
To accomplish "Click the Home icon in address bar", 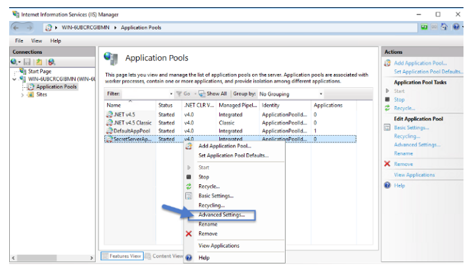I will (444, 27).
